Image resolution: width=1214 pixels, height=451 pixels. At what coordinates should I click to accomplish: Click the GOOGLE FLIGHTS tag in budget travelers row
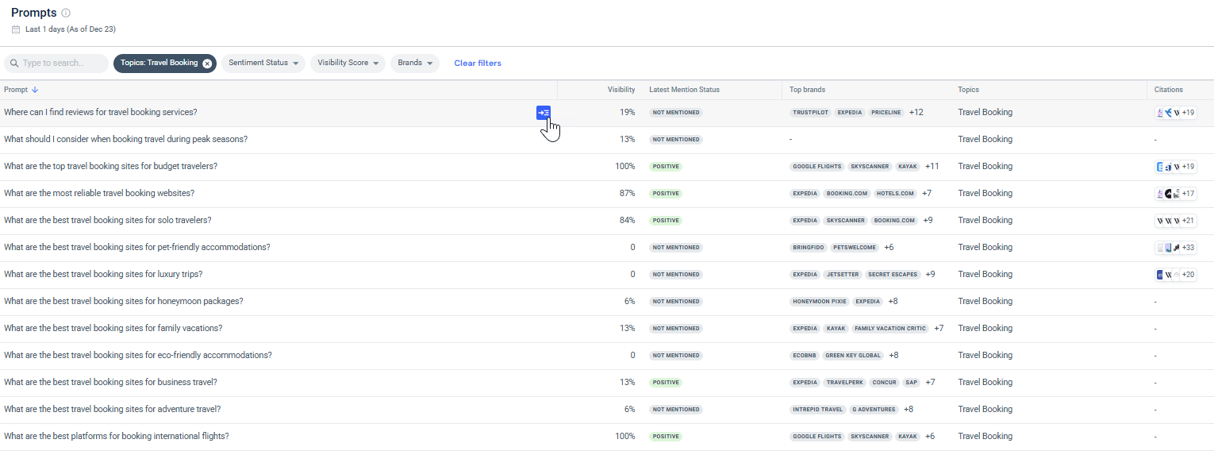(x=816, y=167)
